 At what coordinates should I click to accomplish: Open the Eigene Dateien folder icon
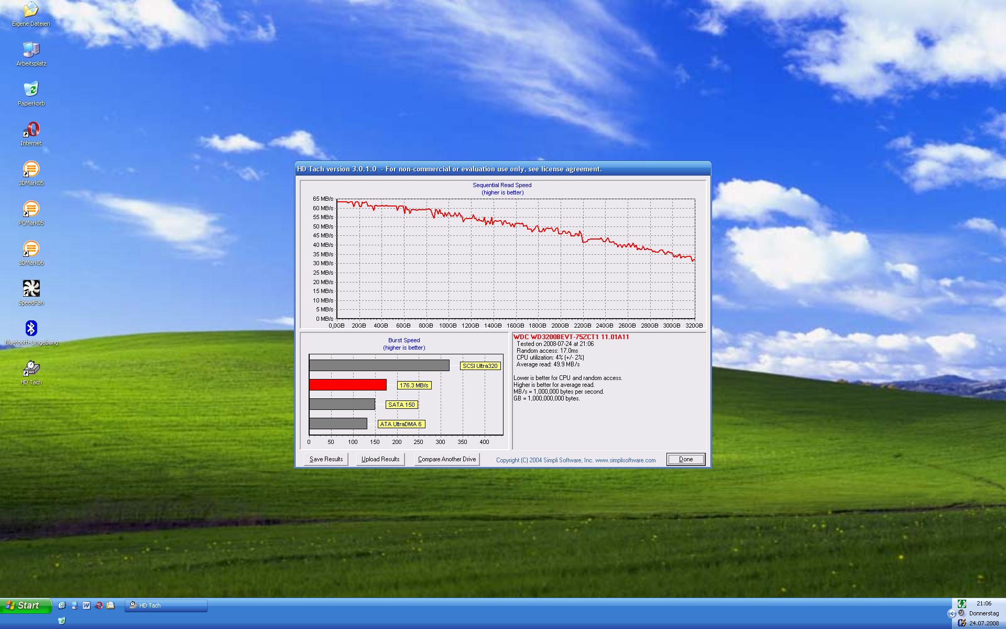31,9
